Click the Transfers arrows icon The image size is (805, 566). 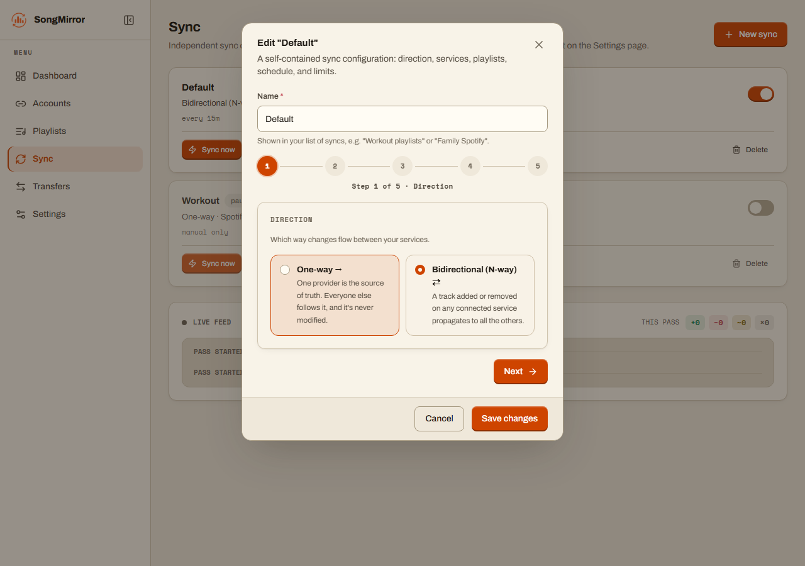click(21, 186)
